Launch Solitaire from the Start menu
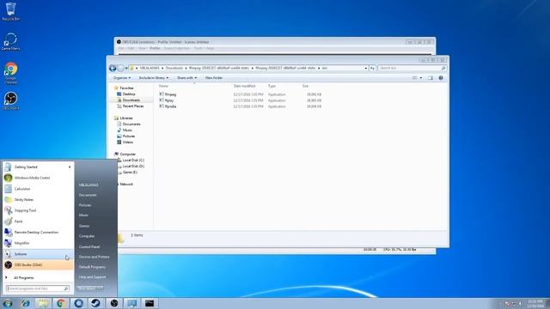The image size is (550, 309). [x=38, y=254]
